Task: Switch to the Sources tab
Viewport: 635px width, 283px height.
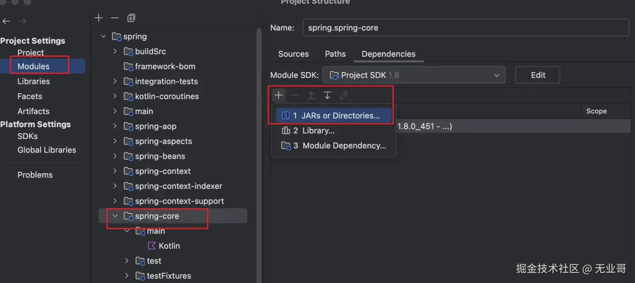Action: [x=293, y=54]
